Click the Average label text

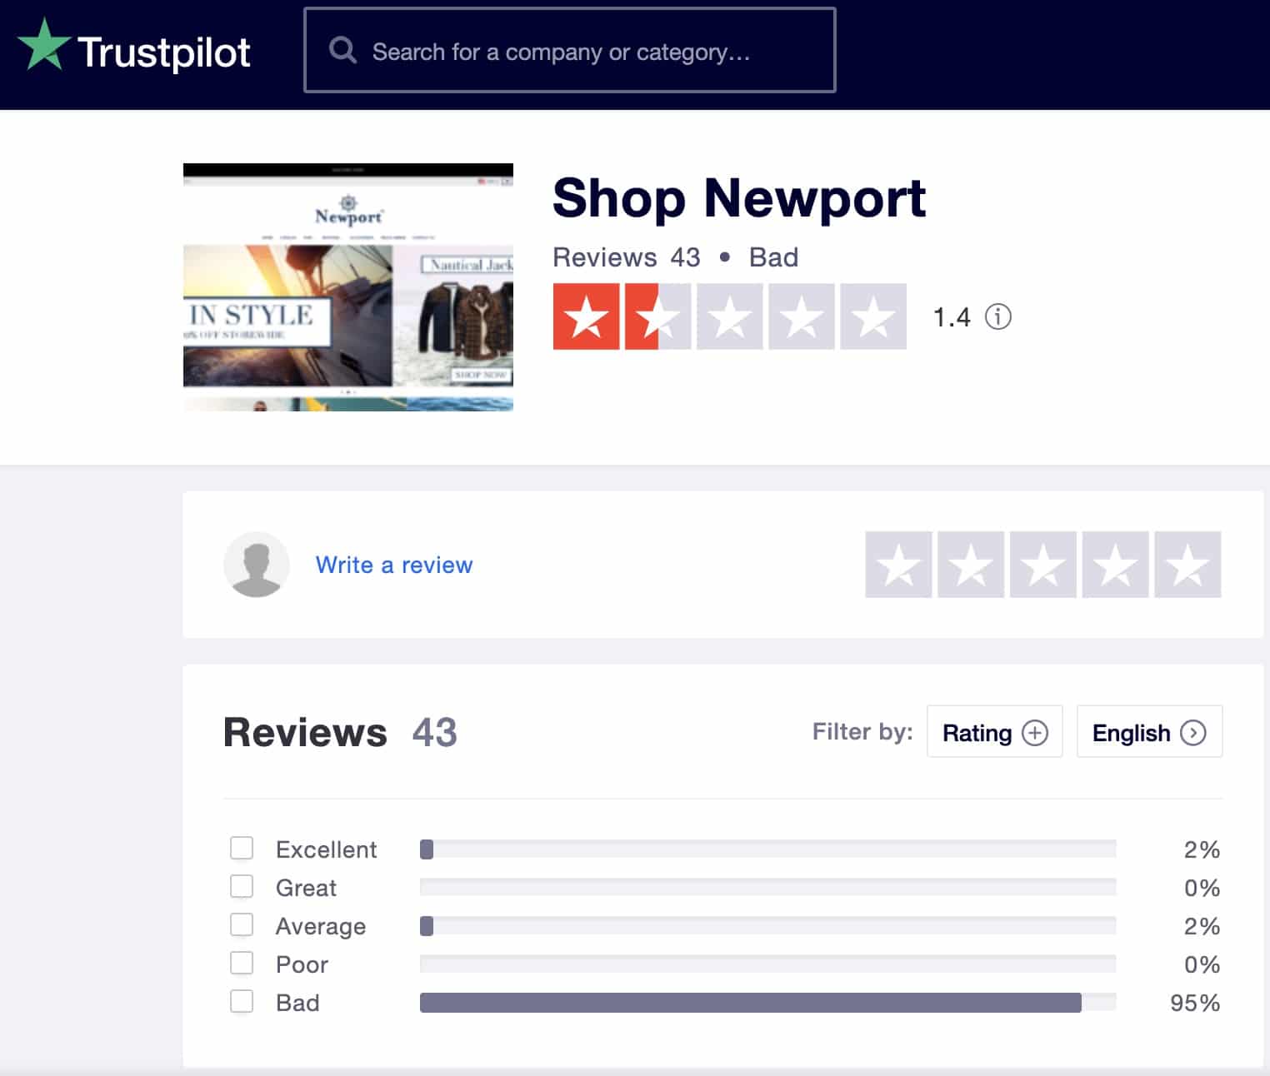click(321, 926)
